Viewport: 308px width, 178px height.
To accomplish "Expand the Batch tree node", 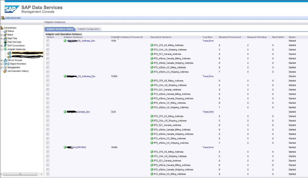I will (x=2, y=35).
